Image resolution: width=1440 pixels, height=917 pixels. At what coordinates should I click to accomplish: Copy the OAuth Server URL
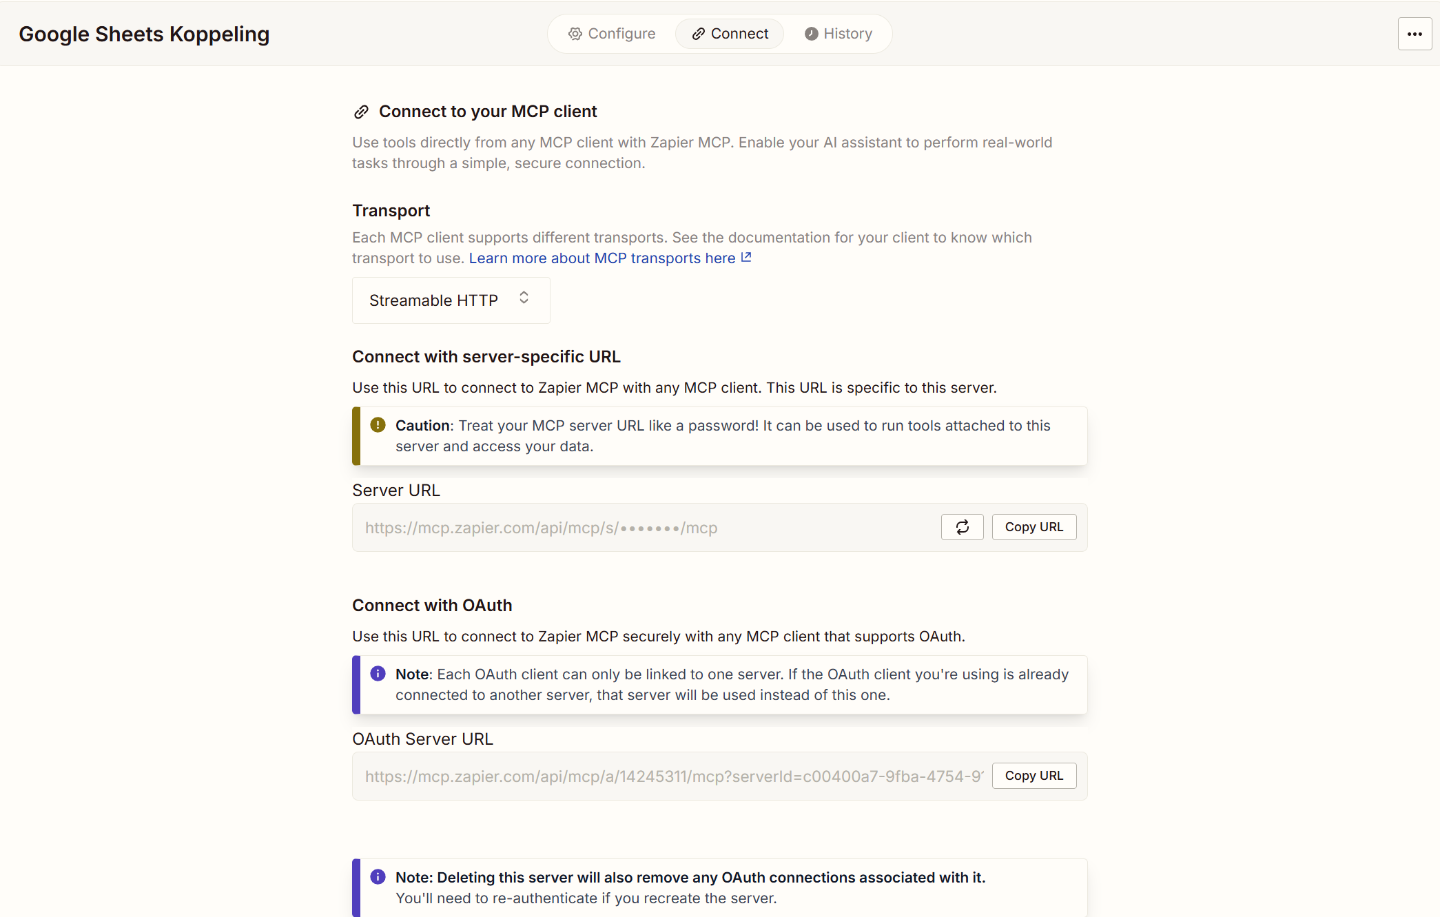pos(1033,776)
